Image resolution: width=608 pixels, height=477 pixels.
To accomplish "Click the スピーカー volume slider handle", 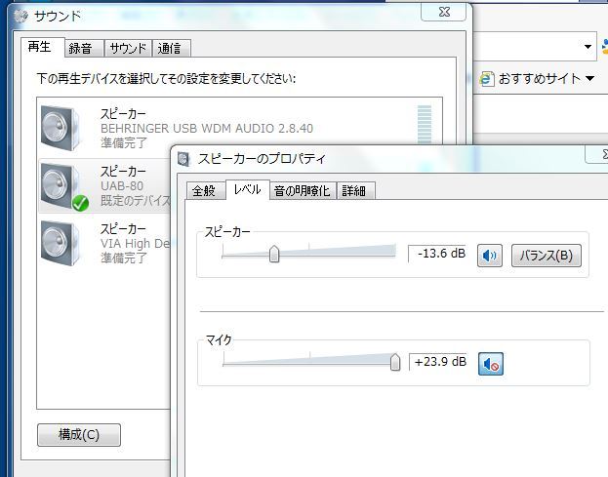I will [274, 254].
